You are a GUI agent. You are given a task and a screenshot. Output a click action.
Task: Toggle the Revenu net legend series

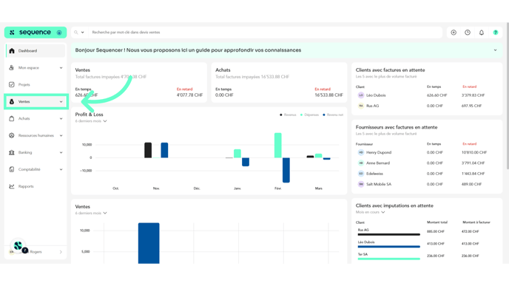point(333,115)
